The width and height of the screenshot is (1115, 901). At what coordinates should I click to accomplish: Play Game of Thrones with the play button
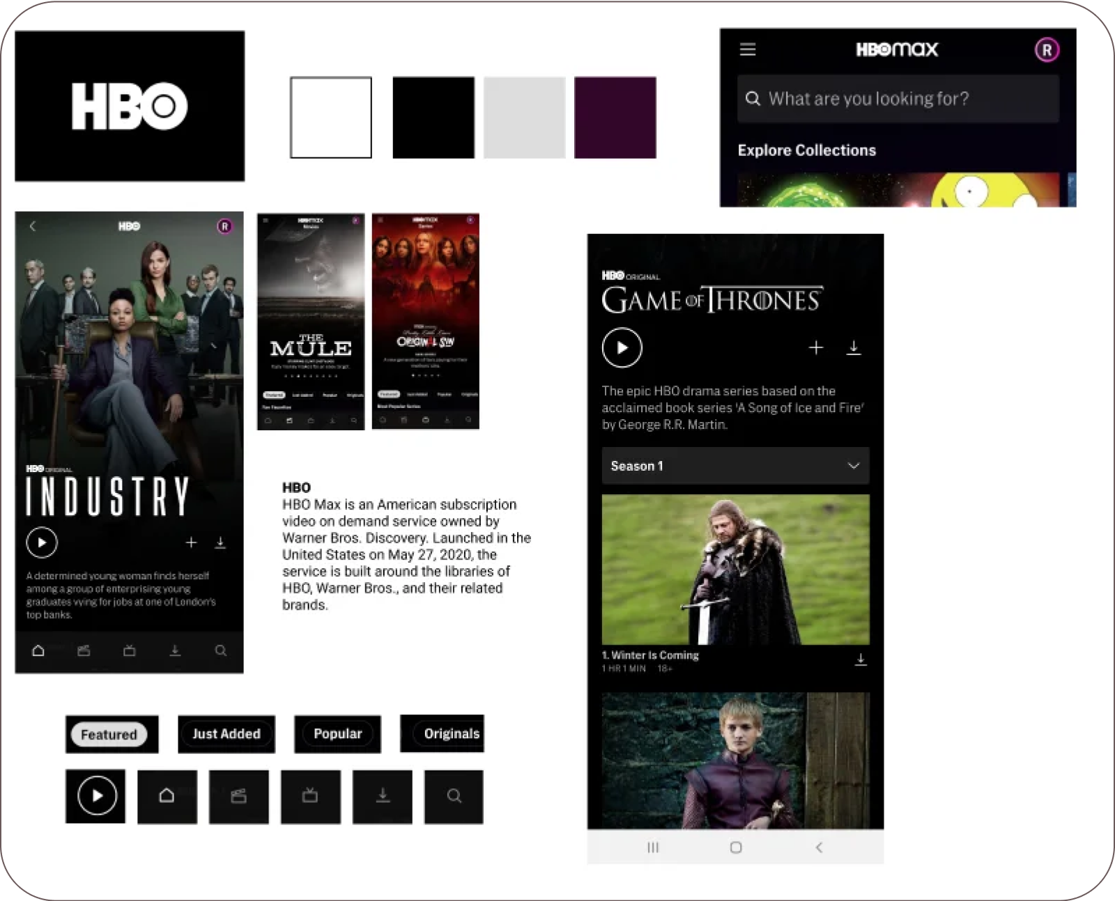tap(622, 347)
